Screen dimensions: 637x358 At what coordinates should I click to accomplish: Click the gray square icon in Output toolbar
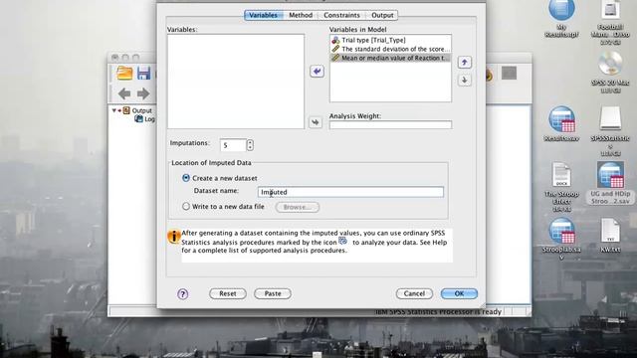(x=509, y=73)
